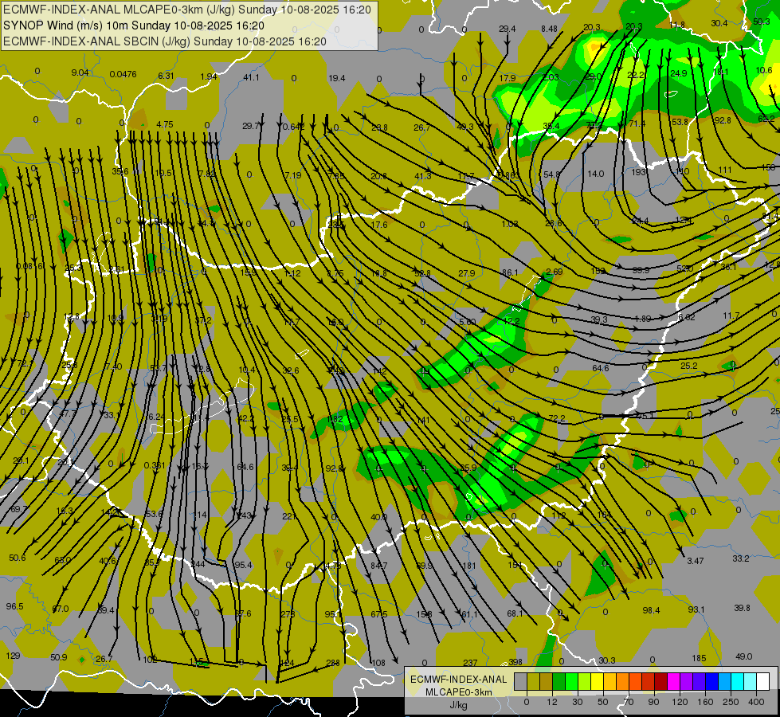Click the J/kg unit label in legend

[x=459, y=705]
